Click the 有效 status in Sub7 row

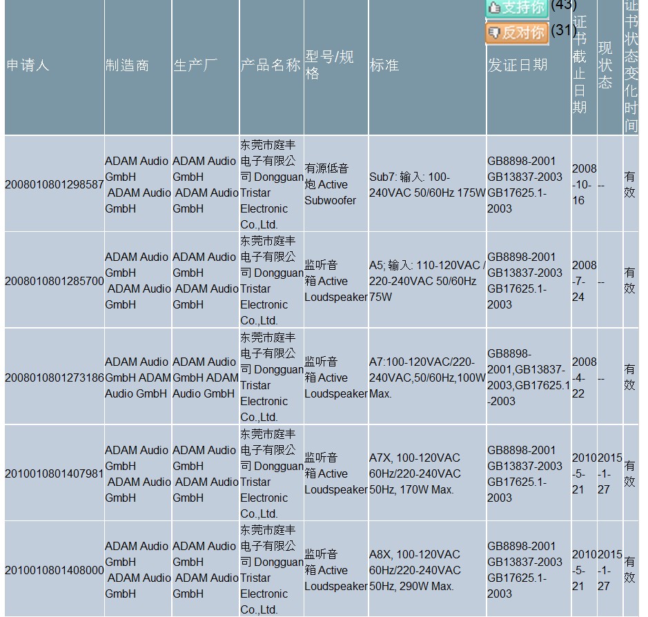(629, 184)
